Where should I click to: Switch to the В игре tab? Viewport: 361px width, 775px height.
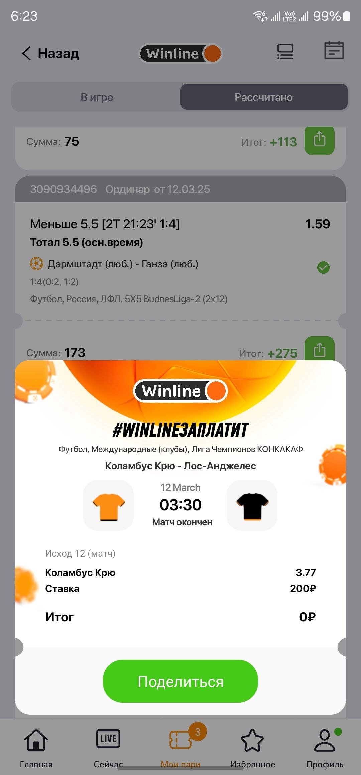[x=97, y=97]
